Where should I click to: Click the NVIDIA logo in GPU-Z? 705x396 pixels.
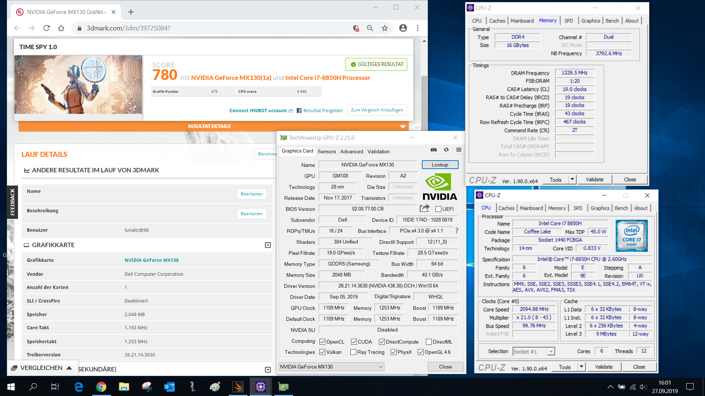click(x=440, y=187)
